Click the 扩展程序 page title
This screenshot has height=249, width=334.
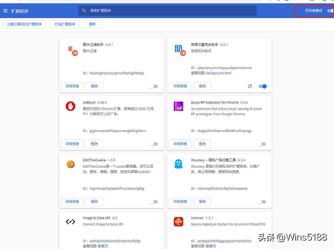(x=20, y=11)
